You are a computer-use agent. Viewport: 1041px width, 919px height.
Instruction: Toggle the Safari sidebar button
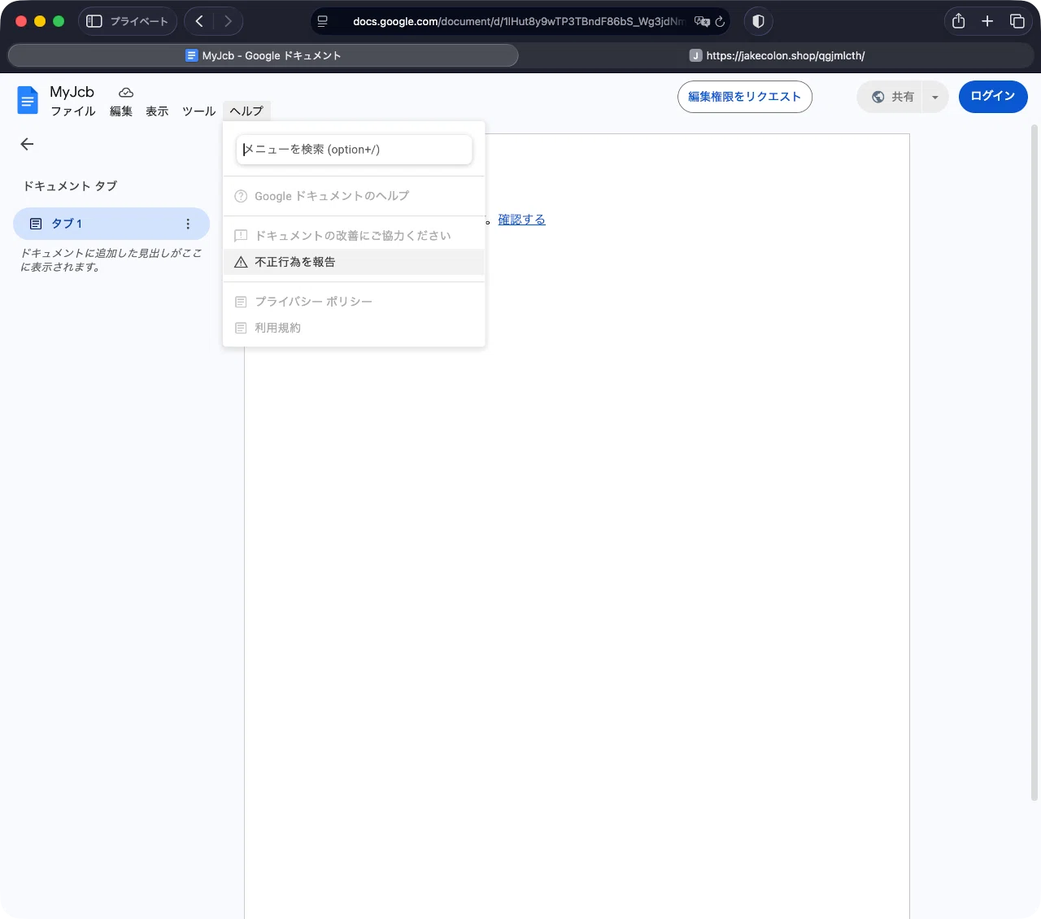(94, 21)
